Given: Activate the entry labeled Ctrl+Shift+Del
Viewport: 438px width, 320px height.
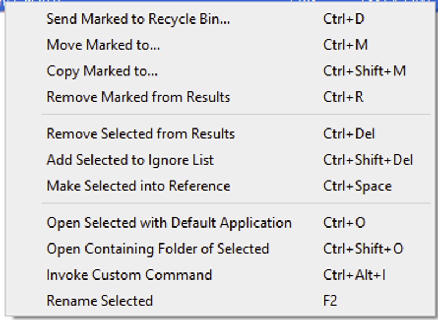Looking at the screenshot, I should click(x=220, y=160).
